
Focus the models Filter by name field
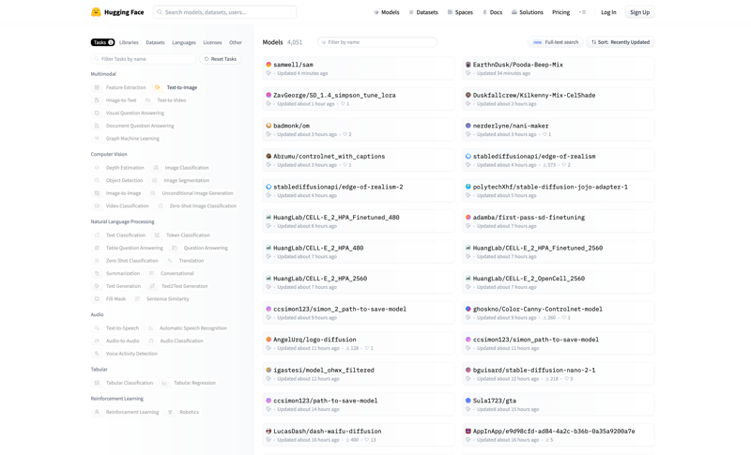coord(377,42)
